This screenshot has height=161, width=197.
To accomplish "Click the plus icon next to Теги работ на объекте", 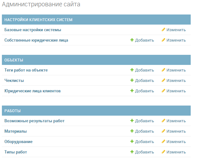I will click(132, 70).
